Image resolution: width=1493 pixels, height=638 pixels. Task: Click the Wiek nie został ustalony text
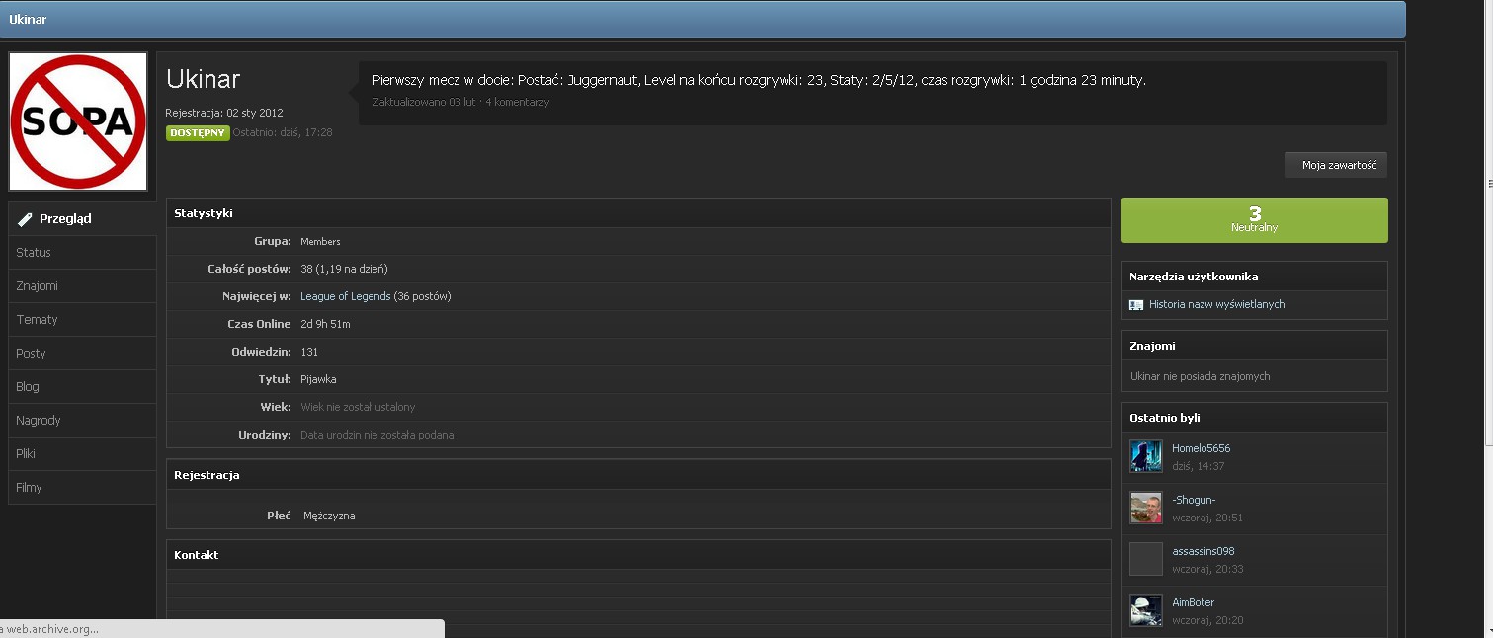coord(358,407)
